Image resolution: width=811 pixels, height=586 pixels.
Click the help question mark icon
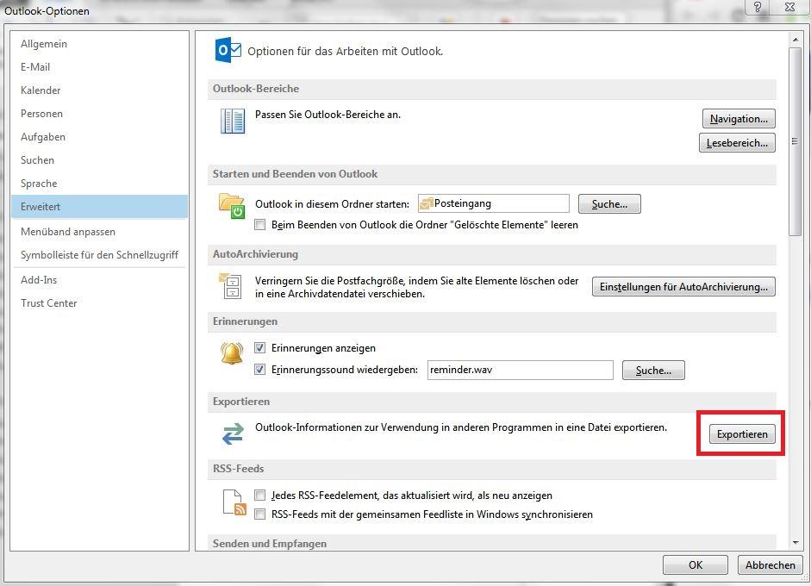point(758,7)
